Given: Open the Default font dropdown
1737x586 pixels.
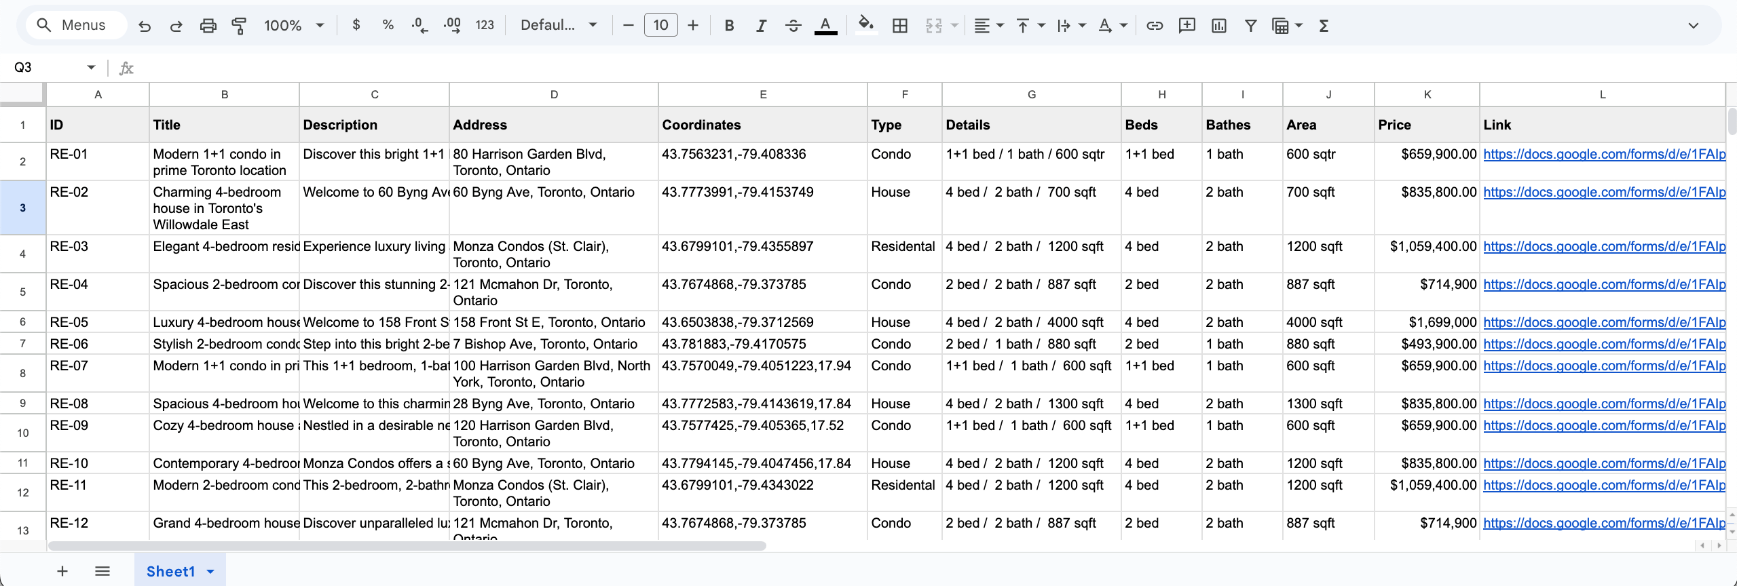Looking at the screenshot, I should (x=559, y=25).
